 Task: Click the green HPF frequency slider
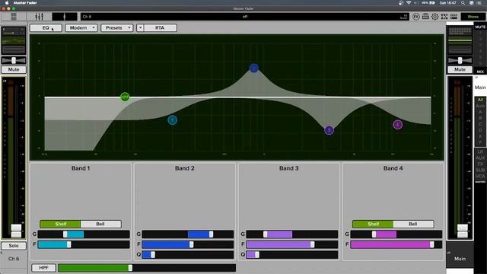pyautogui.click(x=147, y=268)
